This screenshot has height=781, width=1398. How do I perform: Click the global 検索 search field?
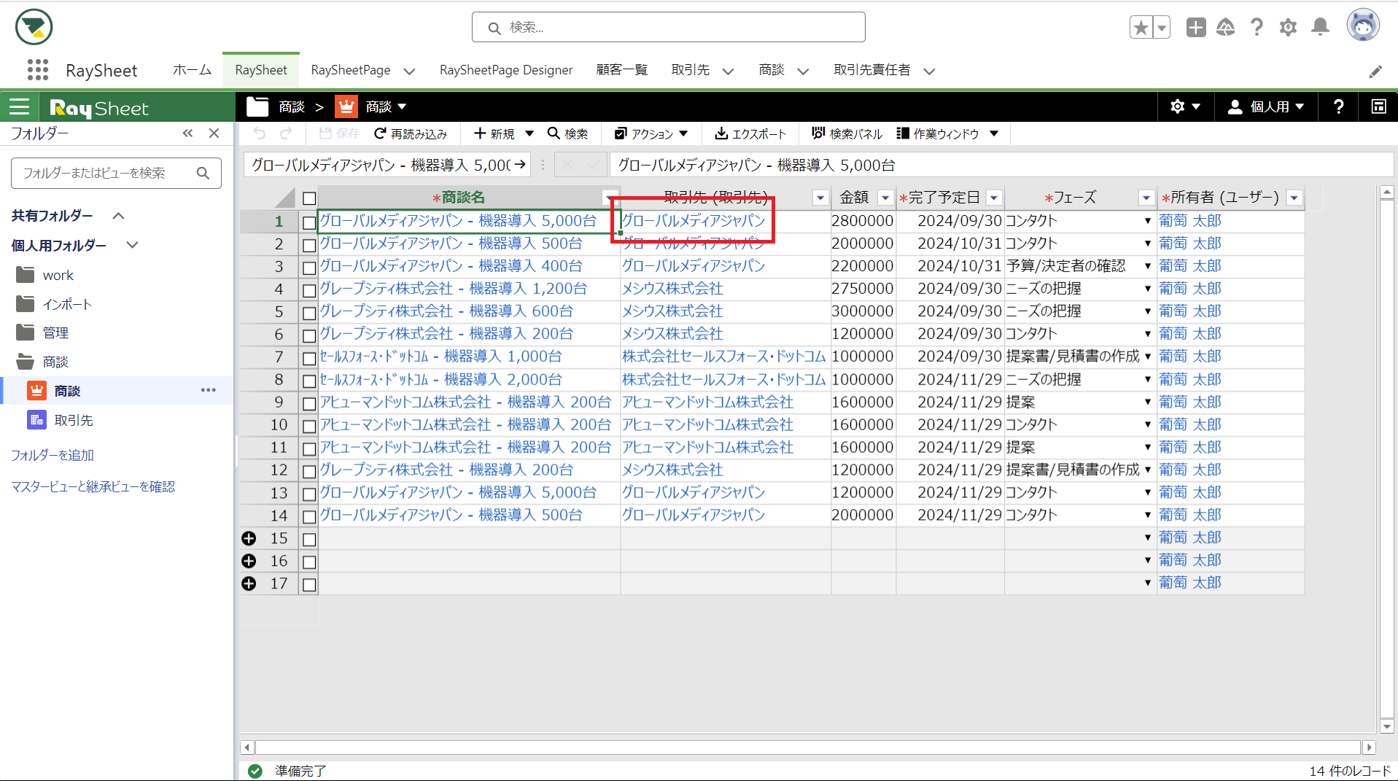pos(668,27)
